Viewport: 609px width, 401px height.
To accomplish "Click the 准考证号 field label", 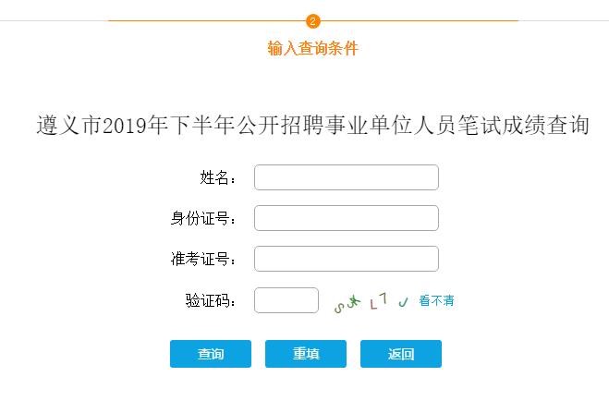I will coord(204,260).
